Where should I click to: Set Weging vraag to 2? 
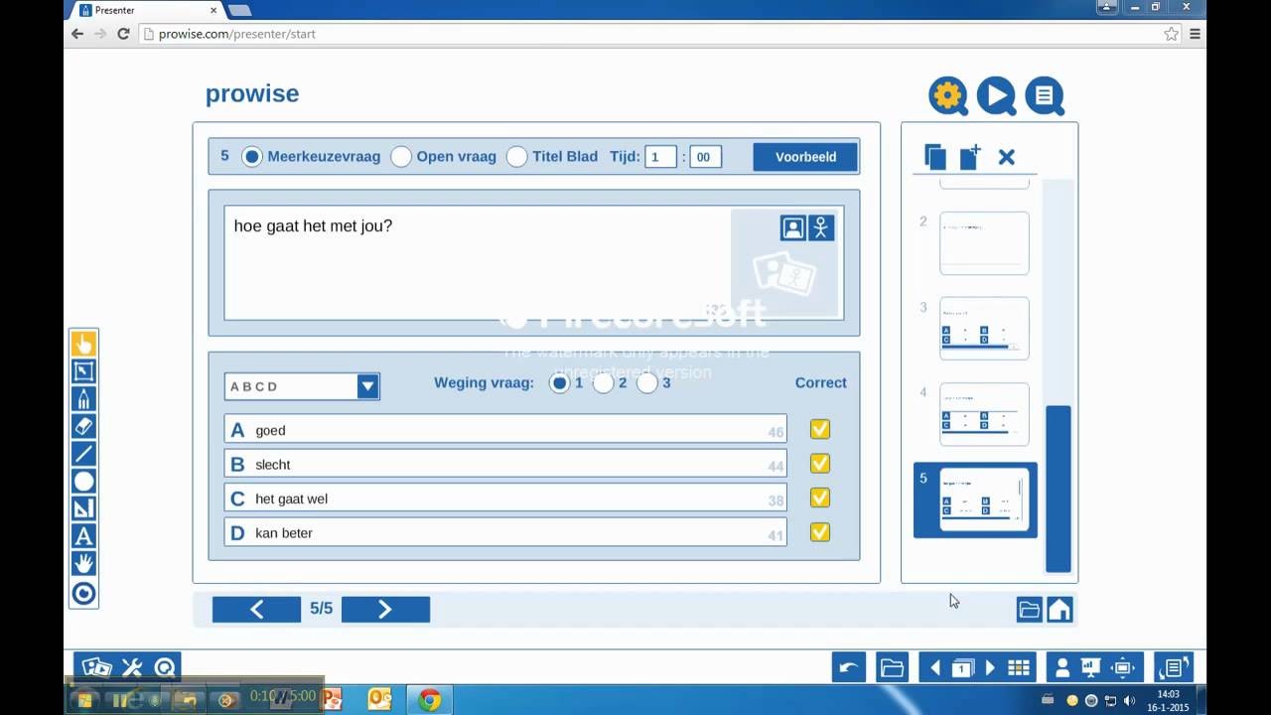point(604,382)
